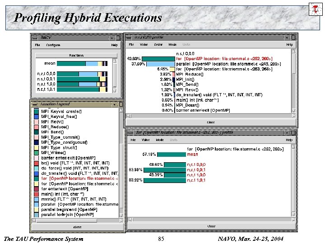Select the n,c,t 0,0,0 bar in RACY
Viewport: 325px width, 244px height.
click(82, 74)
